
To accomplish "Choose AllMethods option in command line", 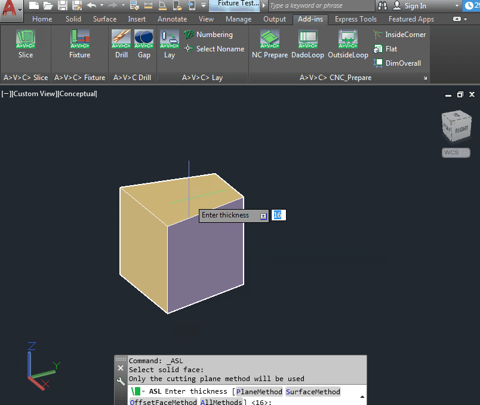I will [x=221, y=401].
